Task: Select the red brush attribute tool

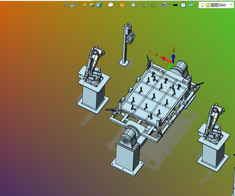Action: click(x=84, y=5)
